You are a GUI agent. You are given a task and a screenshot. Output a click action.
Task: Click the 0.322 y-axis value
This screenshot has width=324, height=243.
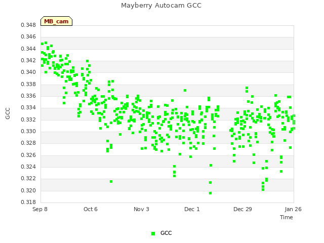click(x=28, y=179)
